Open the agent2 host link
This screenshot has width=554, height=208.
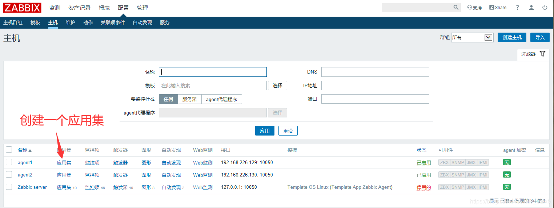pyautogui.click(x=25, y=175)
